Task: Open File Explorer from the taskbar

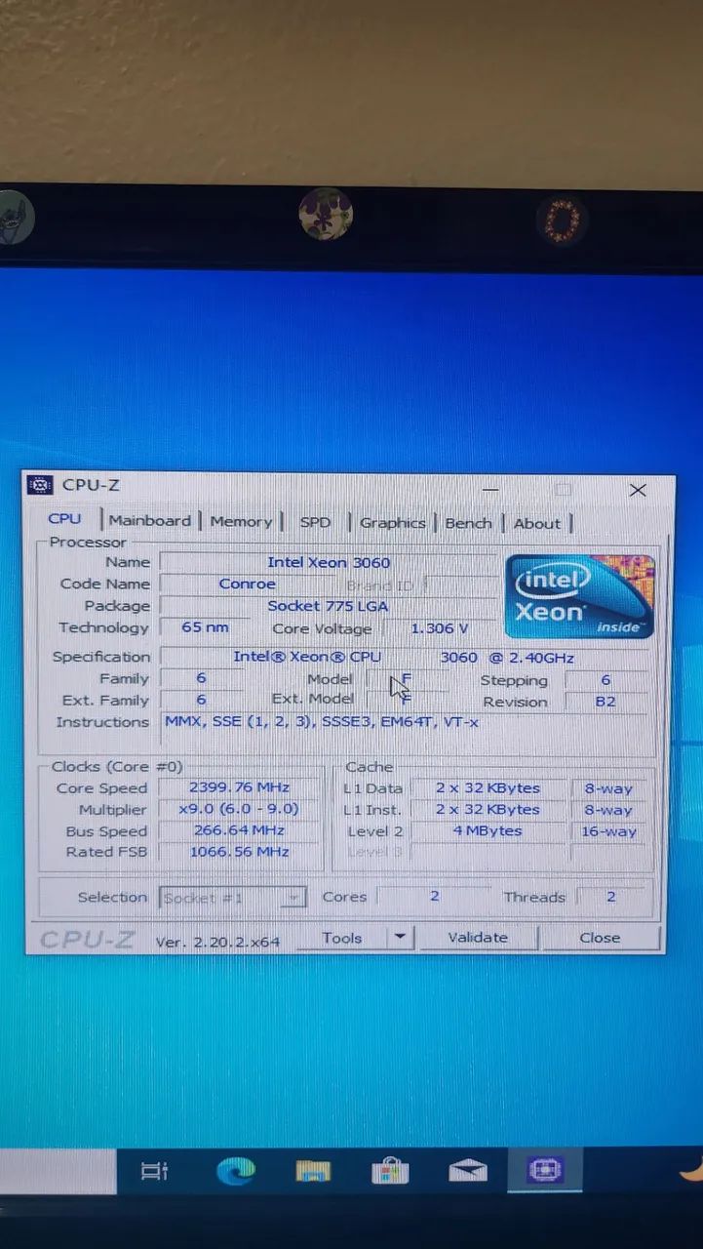Action: coord(313,1171)
